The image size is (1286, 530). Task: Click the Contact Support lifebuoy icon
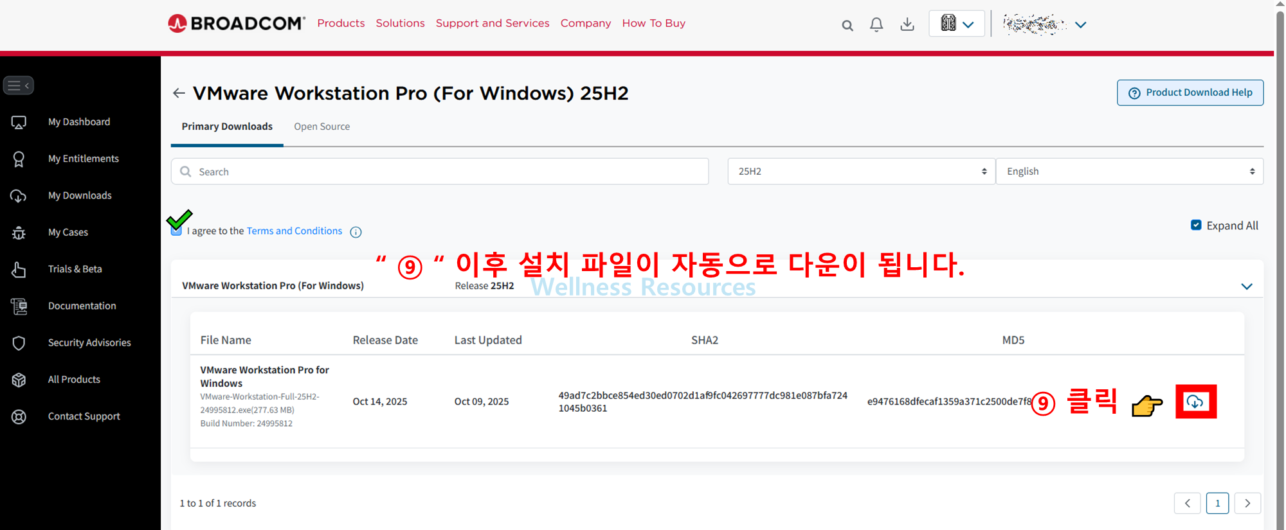[19, 417]
